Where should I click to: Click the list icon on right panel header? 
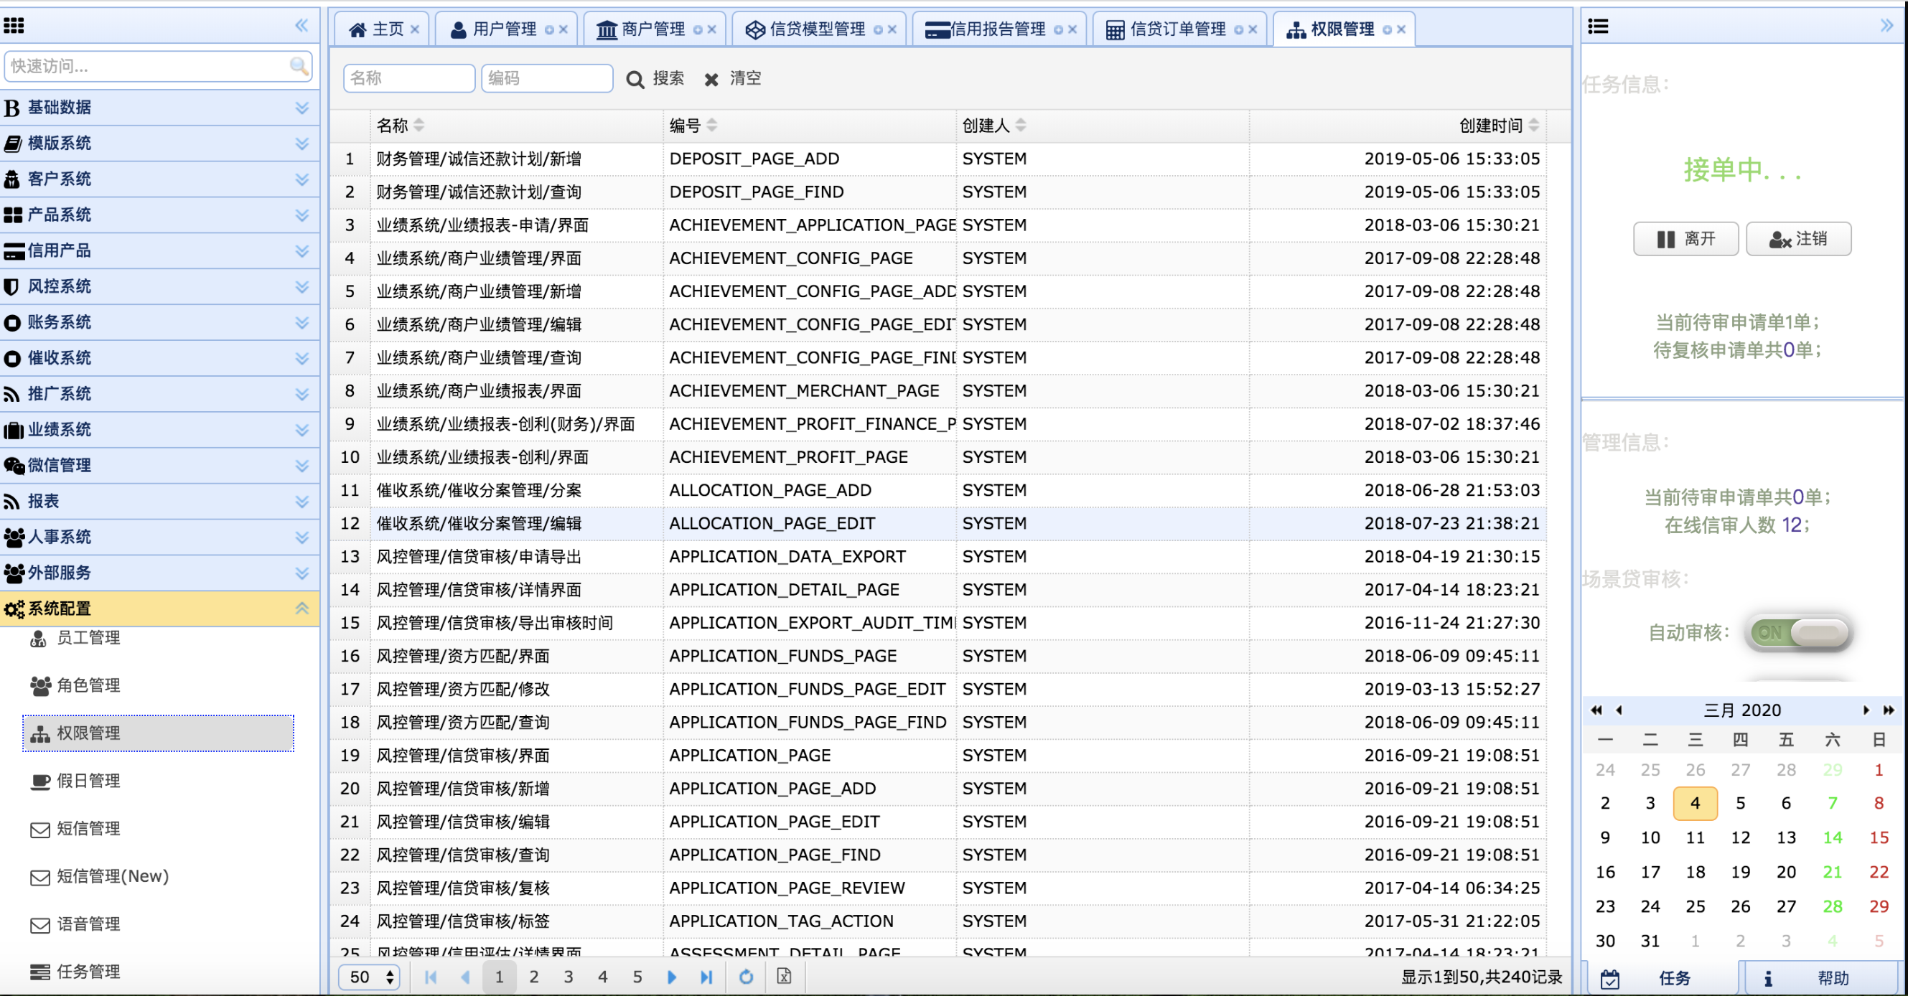tap(1598, 27)
